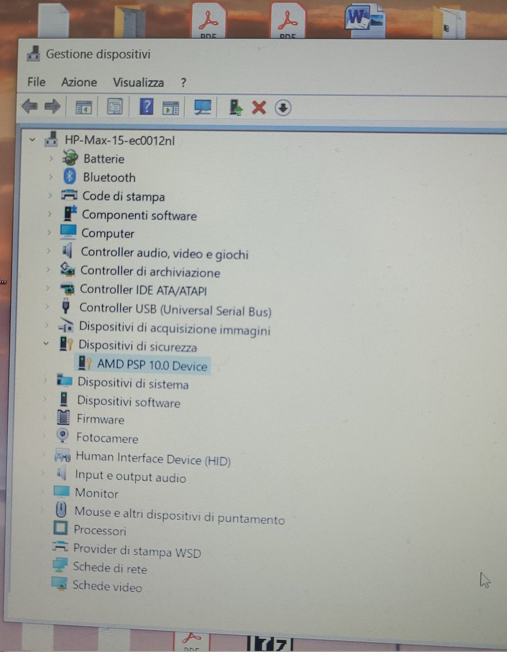Click the Controller USB plug icon

[x=66, y=306]
